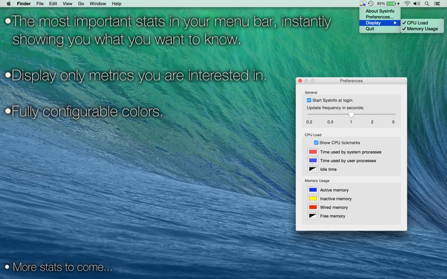This screenshot has width=447, height=279.
Task: Click the CPU Load section heading
Action: tap(313, 135)
